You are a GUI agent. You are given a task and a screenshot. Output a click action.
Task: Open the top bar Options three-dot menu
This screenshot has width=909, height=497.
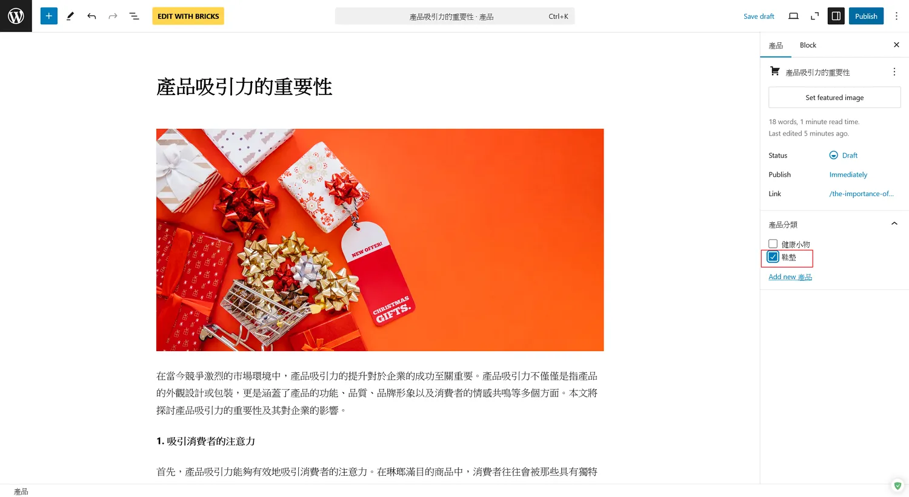click(x=896, y=16)
